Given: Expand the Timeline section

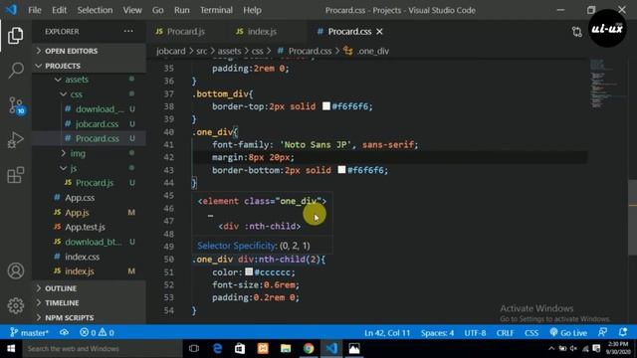Looking at the screenshot, I should [x=89, y=302].
